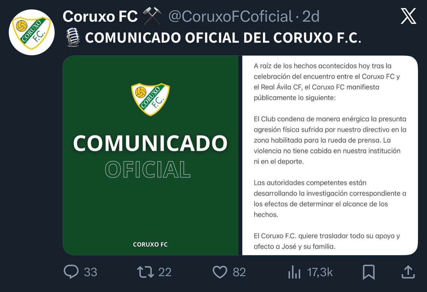This screenshot has height=292, width=427.
Task: Click the 17,3k views count
Action: tap(320, 272)
